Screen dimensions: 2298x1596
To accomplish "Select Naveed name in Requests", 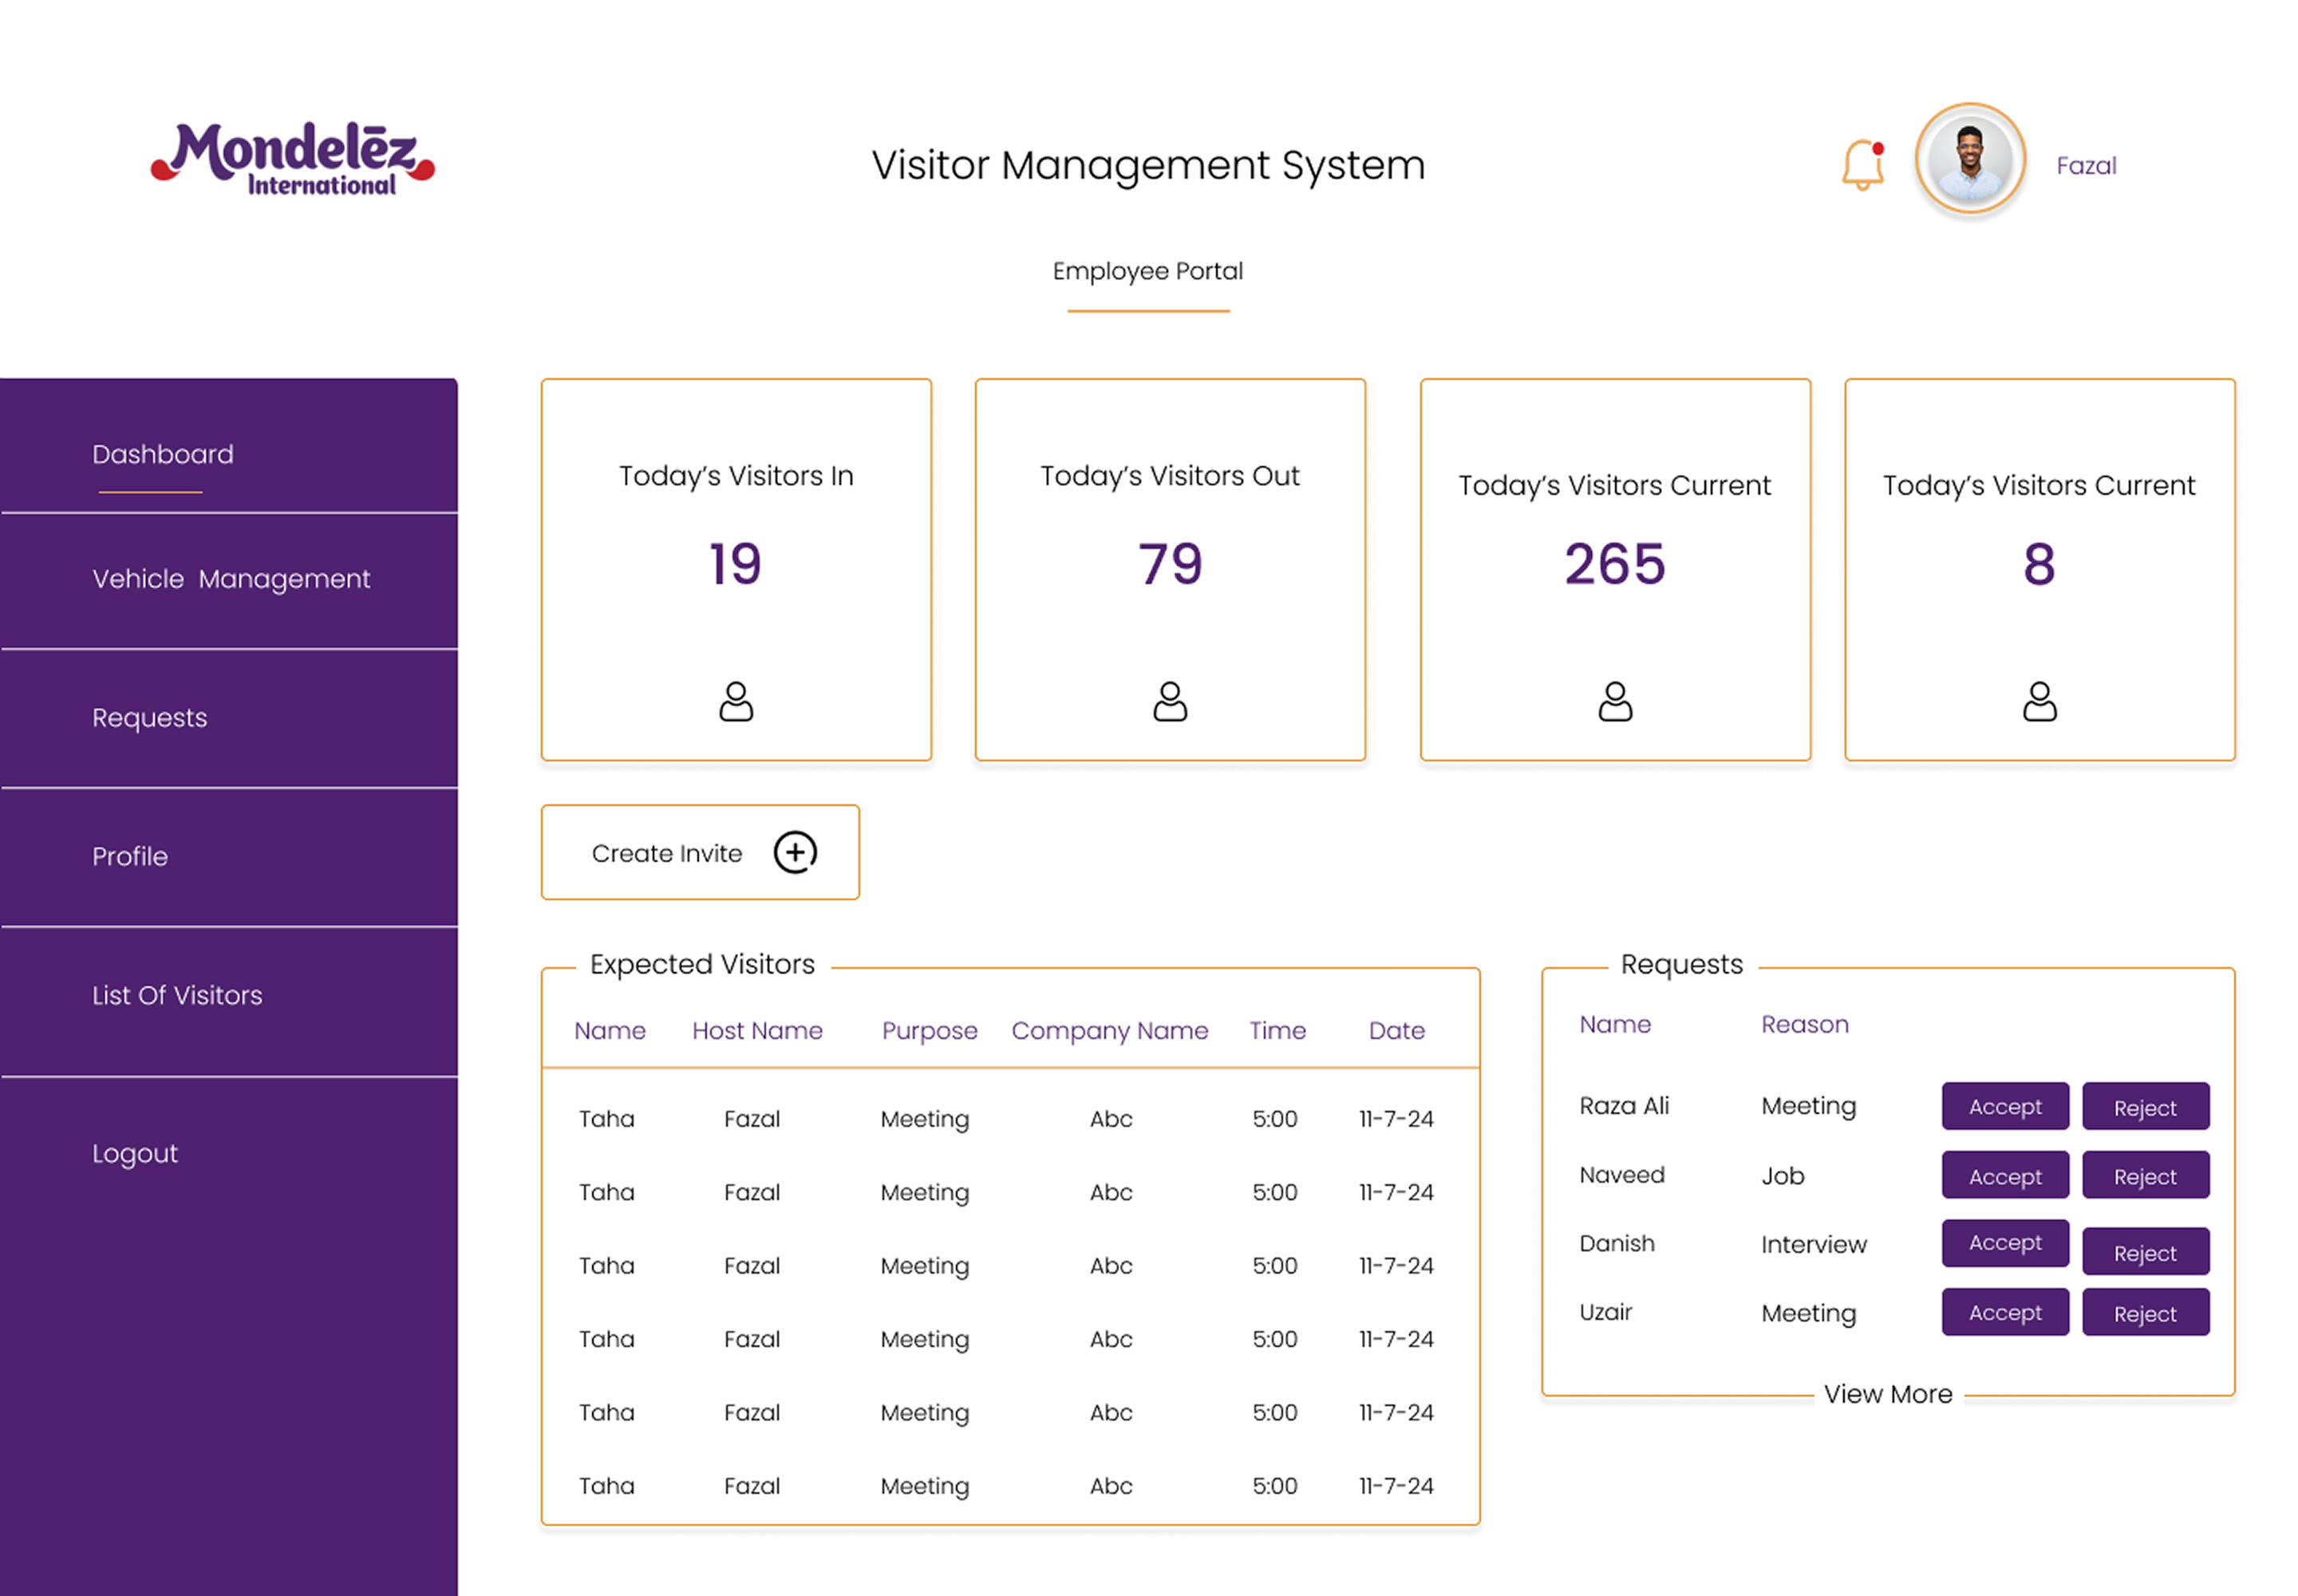I will point(1621,1174).
